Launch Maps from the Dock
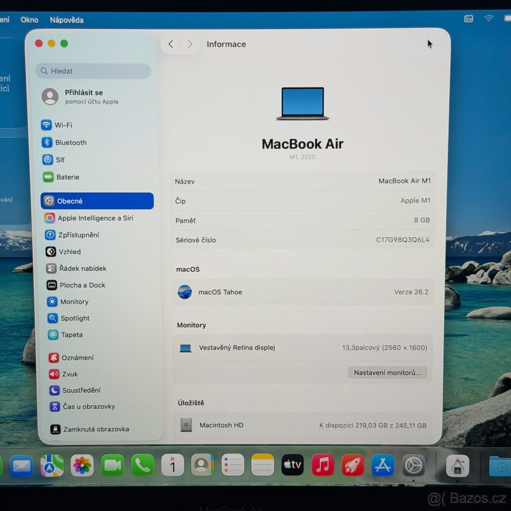The image size is (511, 511). (52, 465)
